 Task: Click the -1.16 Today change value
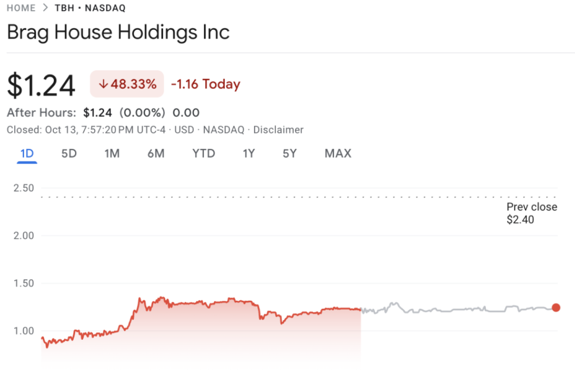point(205,84)
